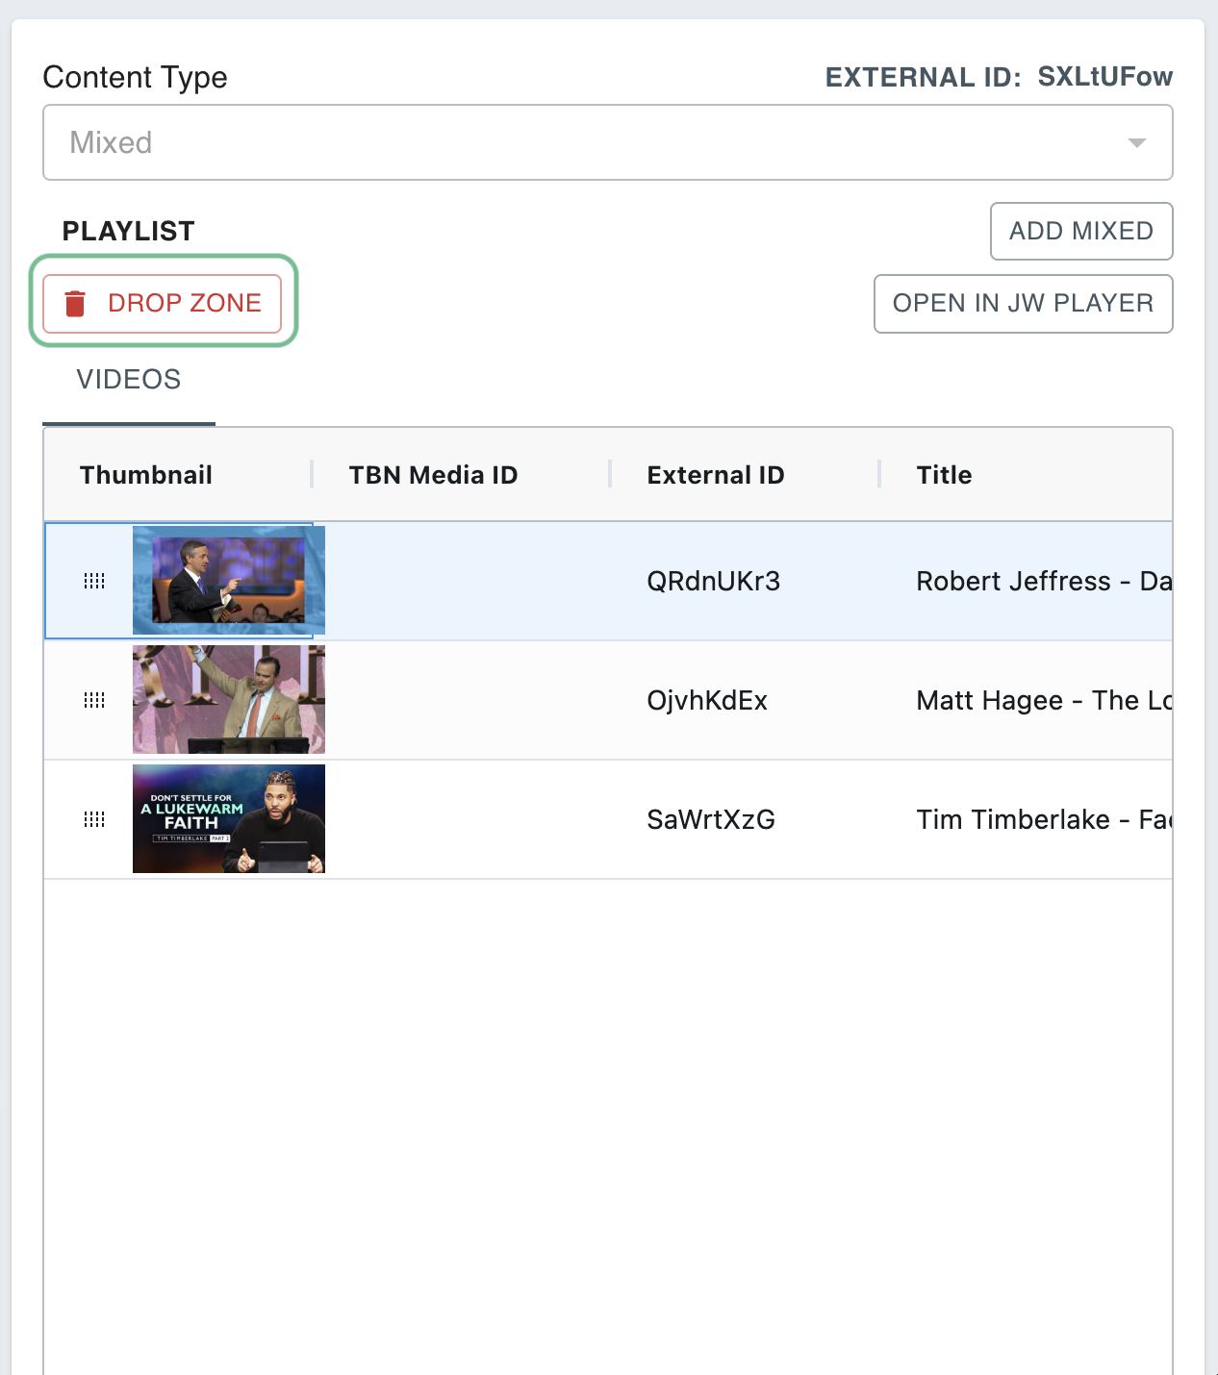Select the QRdnUKr3 external ID cell

pos(714,581)
